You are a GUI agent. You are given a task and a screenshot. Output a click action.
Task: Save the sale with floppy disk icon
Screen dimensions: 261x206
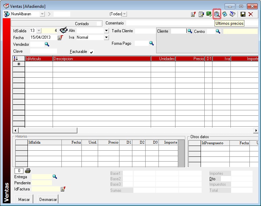tap(243, 14)
